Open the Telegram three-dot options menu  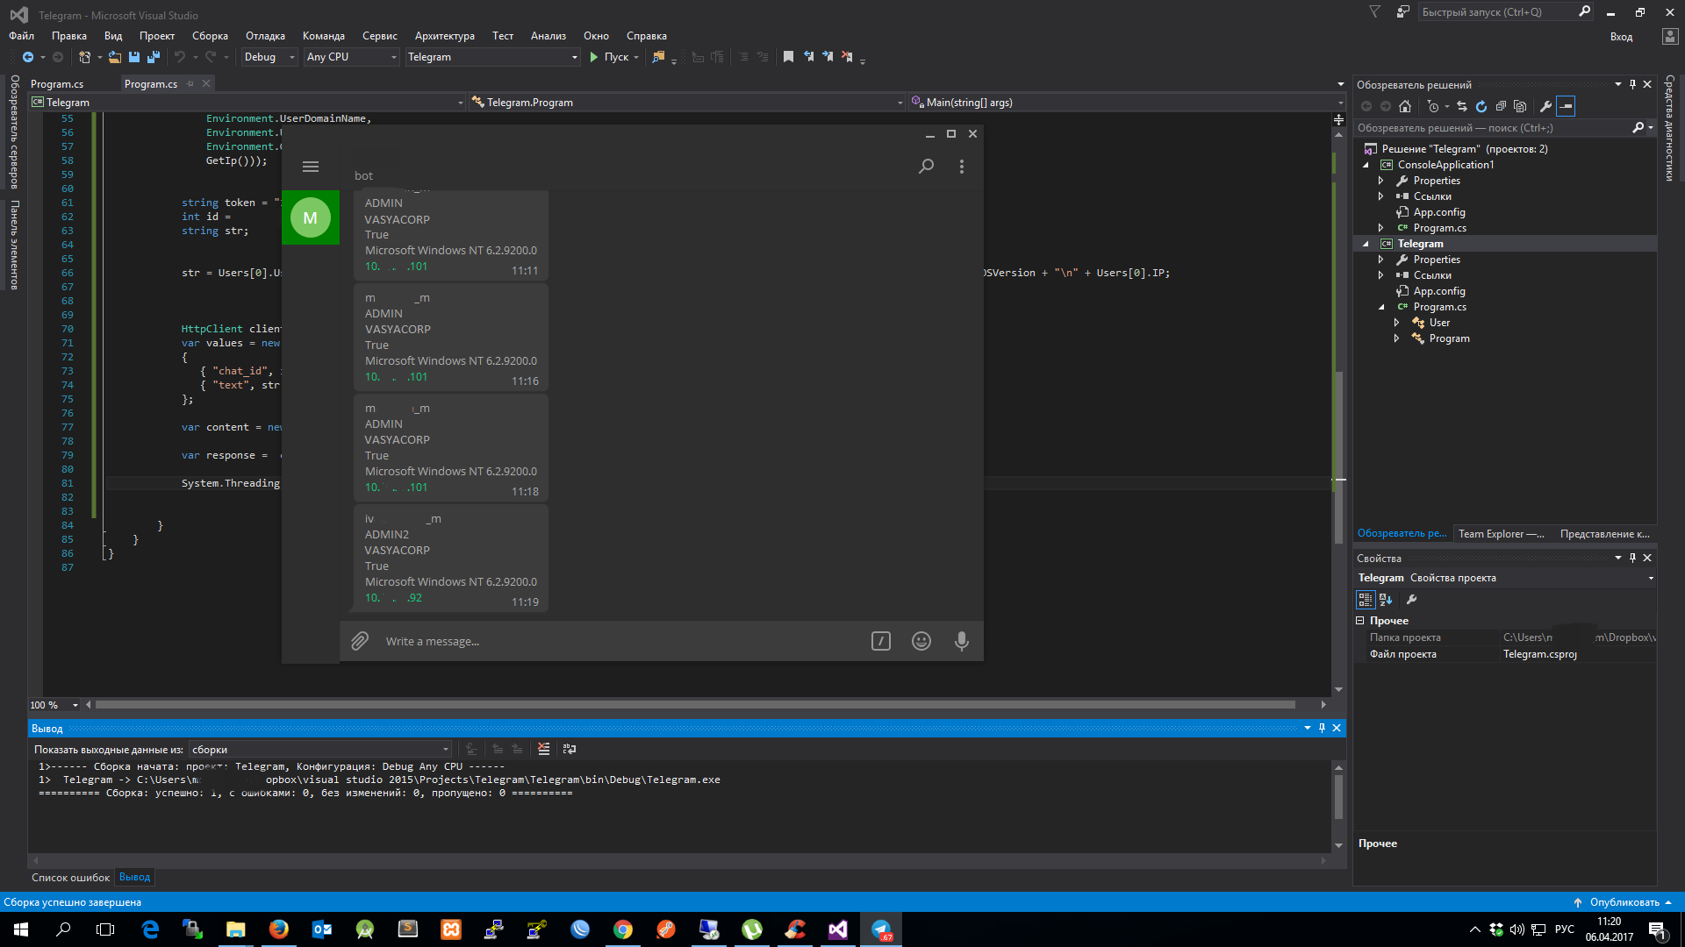click(962, 167)
